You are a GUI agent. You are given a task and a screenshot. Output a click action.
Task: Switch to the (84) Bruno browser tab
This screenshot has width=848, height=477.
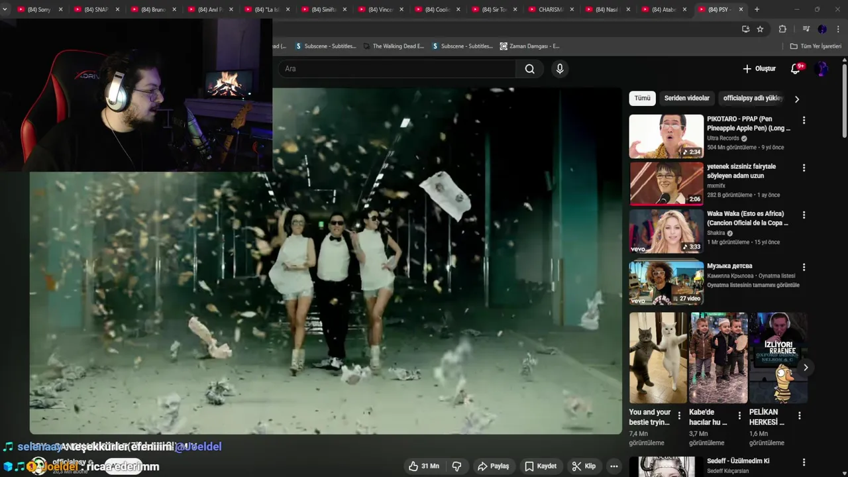tap(153, 9)
